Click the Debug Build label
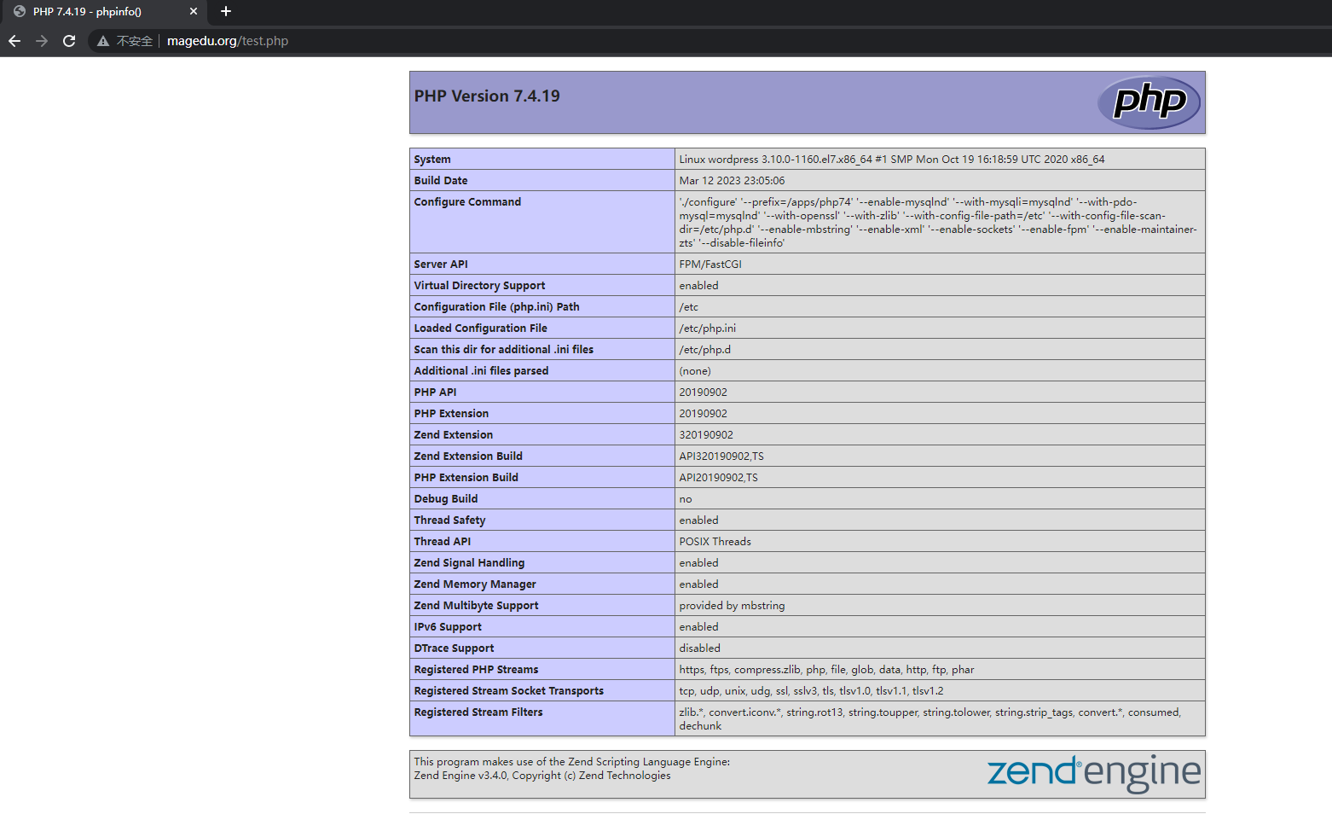The image size is (1332, 814). point(446,499)
